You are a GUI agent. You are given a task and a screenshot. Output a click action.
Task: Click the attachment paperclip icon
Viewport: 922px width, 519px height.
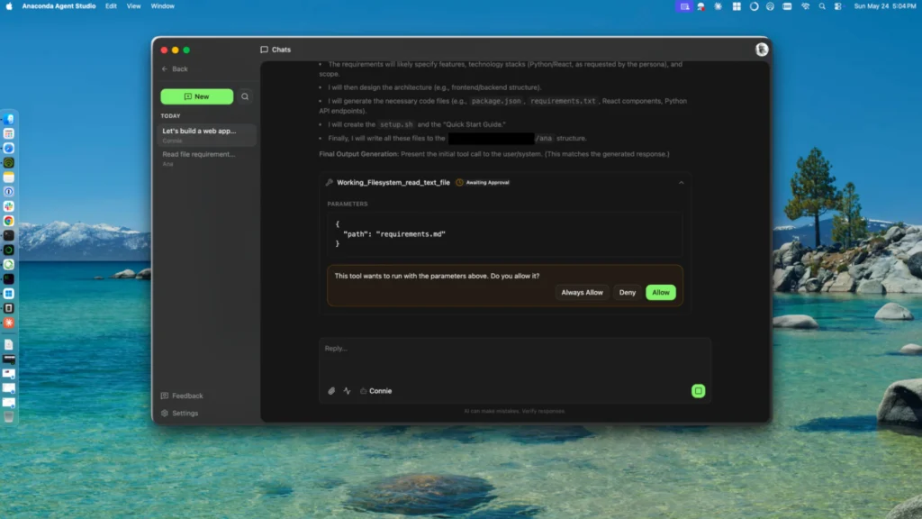click(331, 391)
